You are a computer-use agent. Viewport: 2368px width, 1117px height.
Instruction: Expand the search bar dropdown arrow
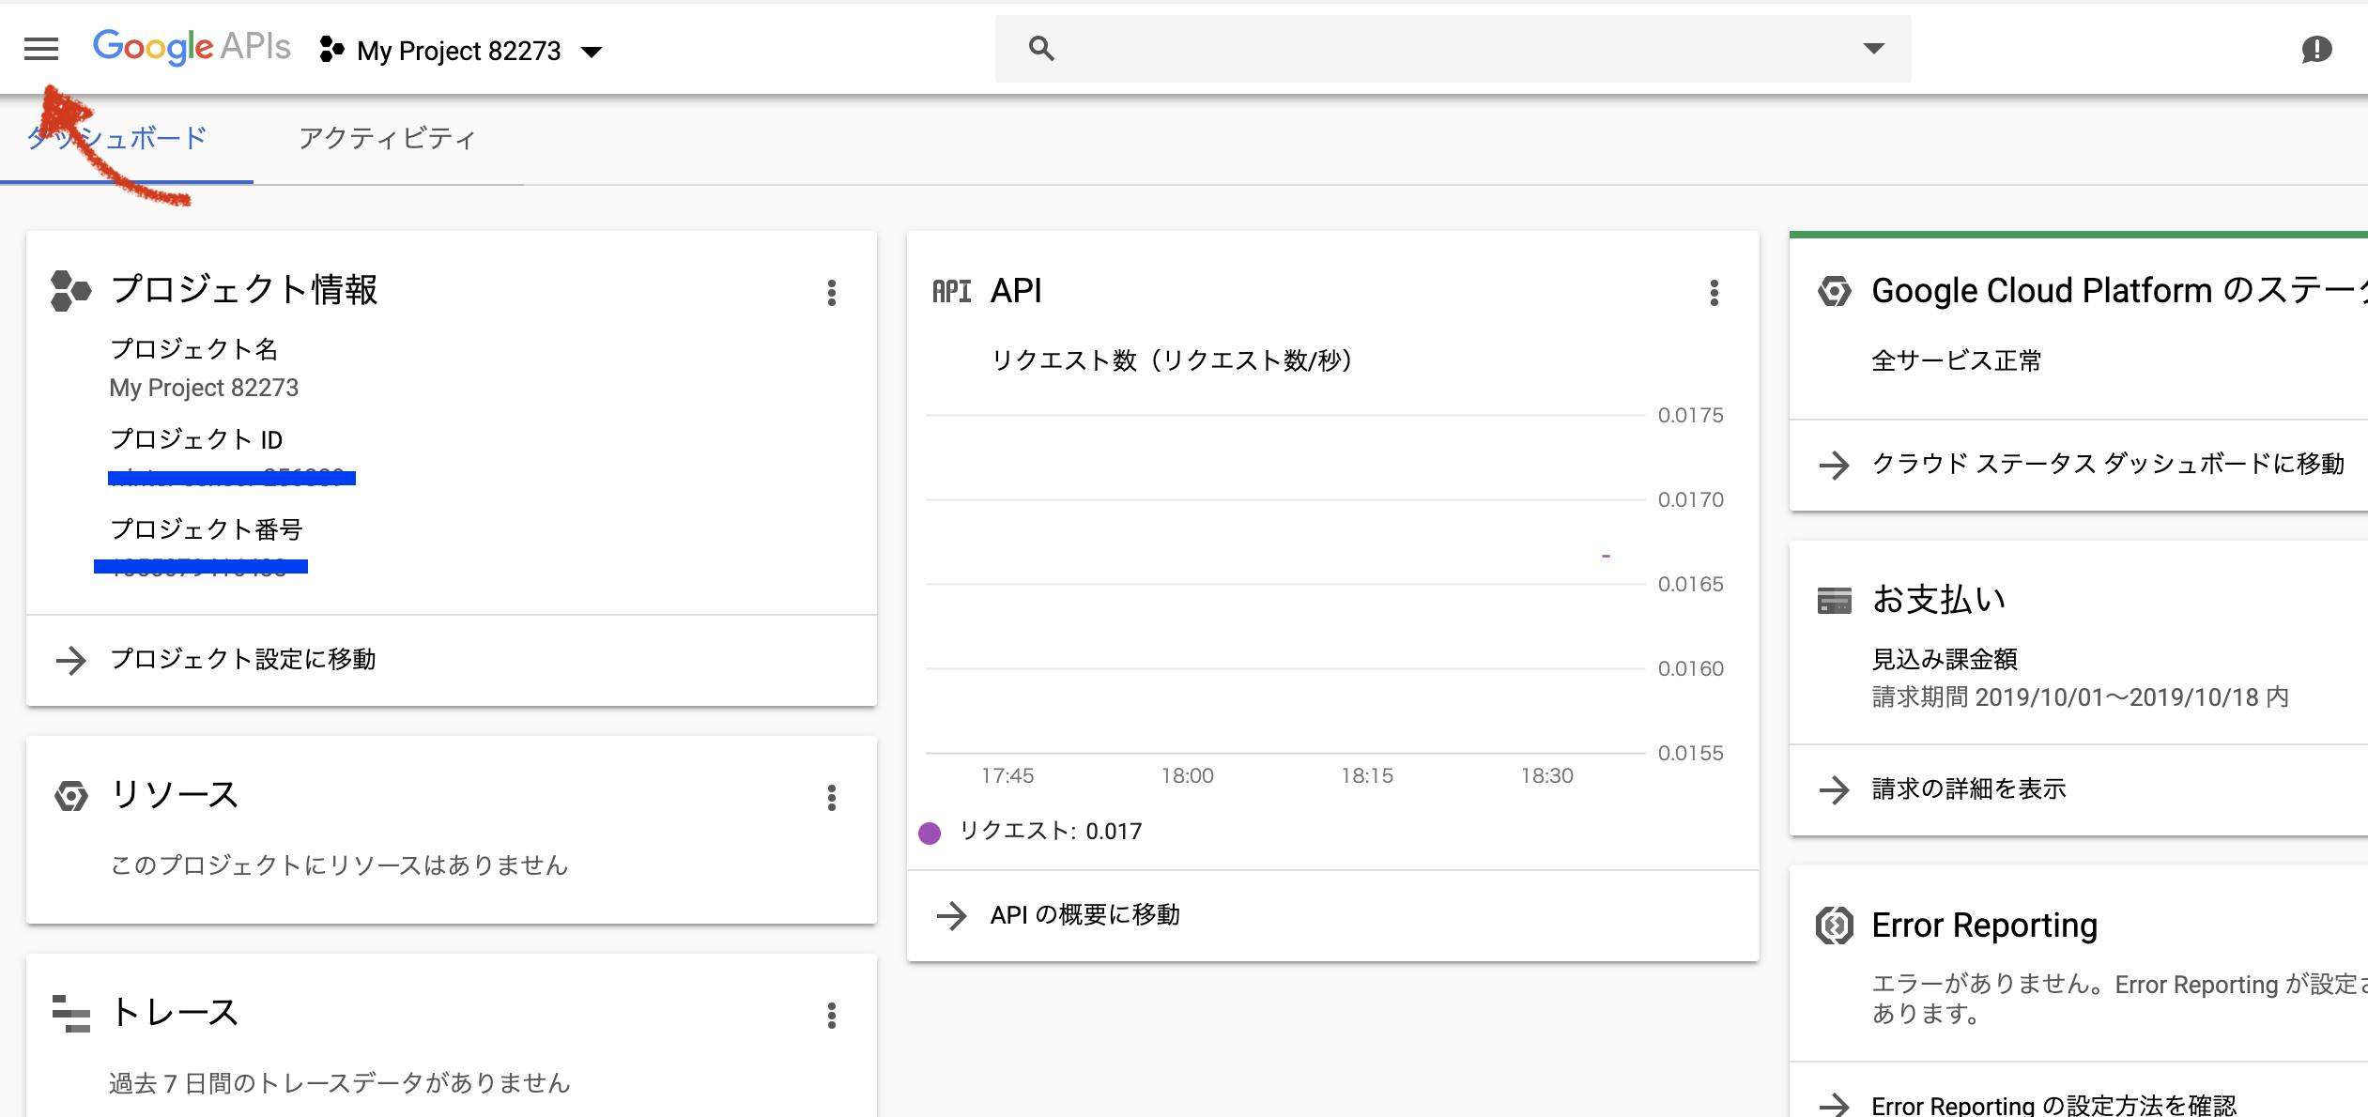pos(1871,48)
